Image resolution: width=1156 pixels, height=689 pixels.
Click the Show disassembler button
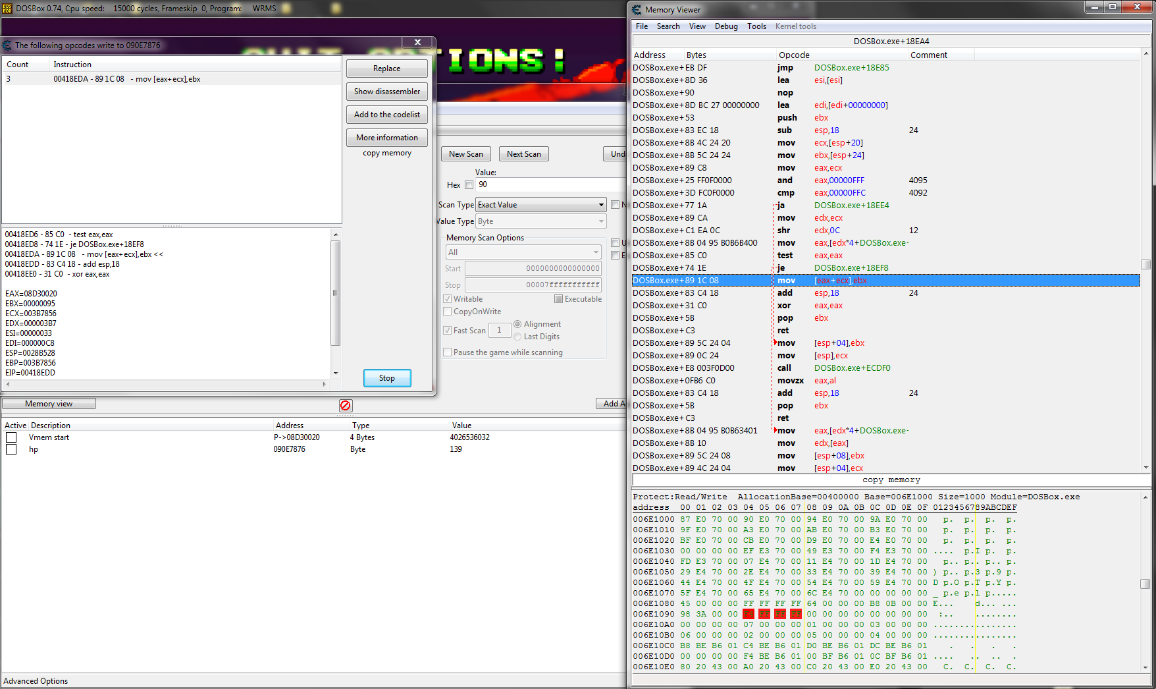[x=387, y=92]
